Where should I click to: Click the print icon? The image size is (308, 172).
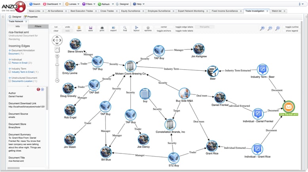point(102,28)
